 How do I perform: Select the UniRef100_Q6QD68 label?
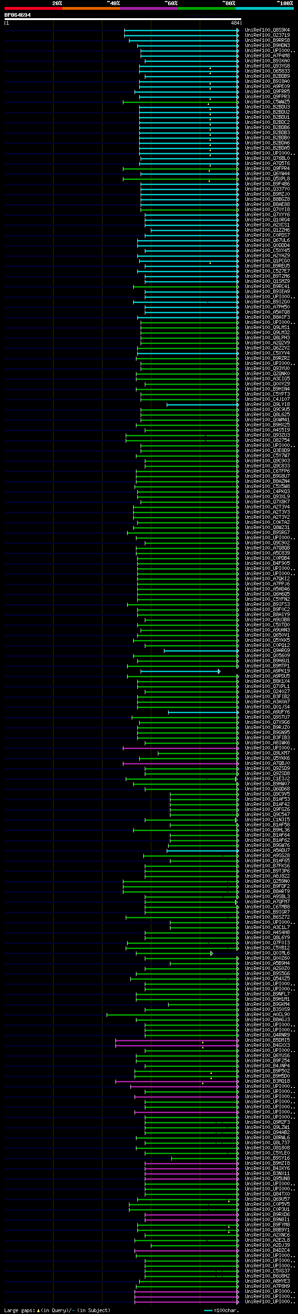tap(267, 789)
